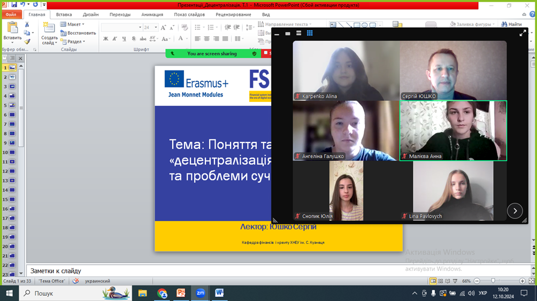
Task: Run spell check icon in status bar
Action: (x=76, y=281)
